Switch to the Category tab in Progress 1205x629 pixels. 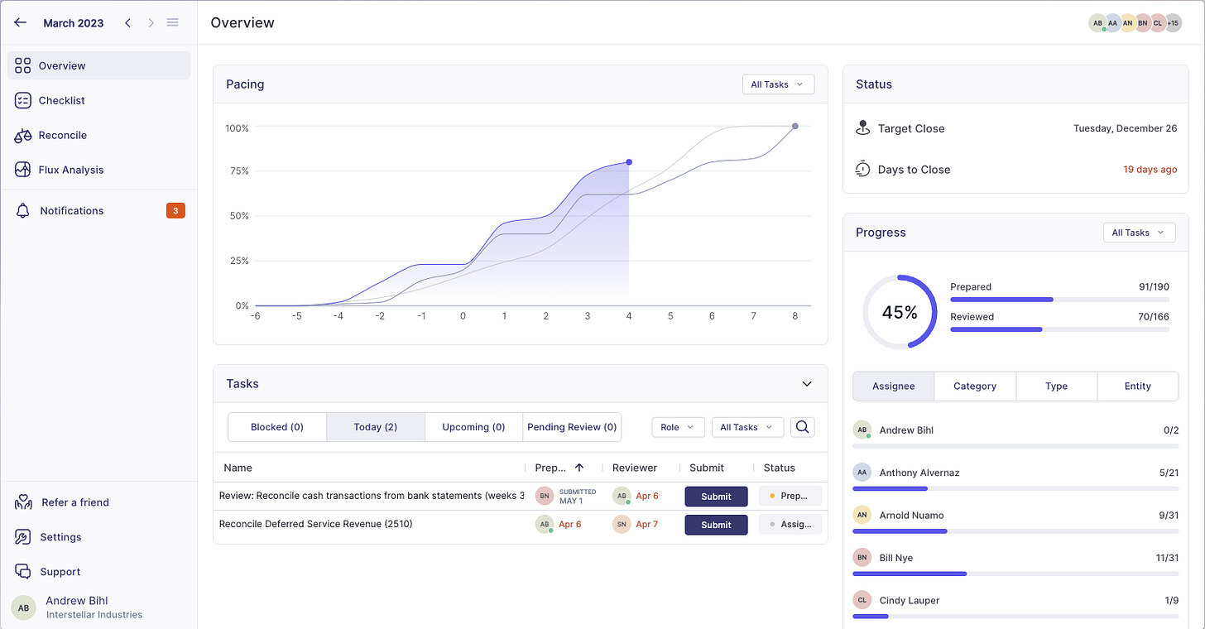pyautogui.click(x=974, y=386)
